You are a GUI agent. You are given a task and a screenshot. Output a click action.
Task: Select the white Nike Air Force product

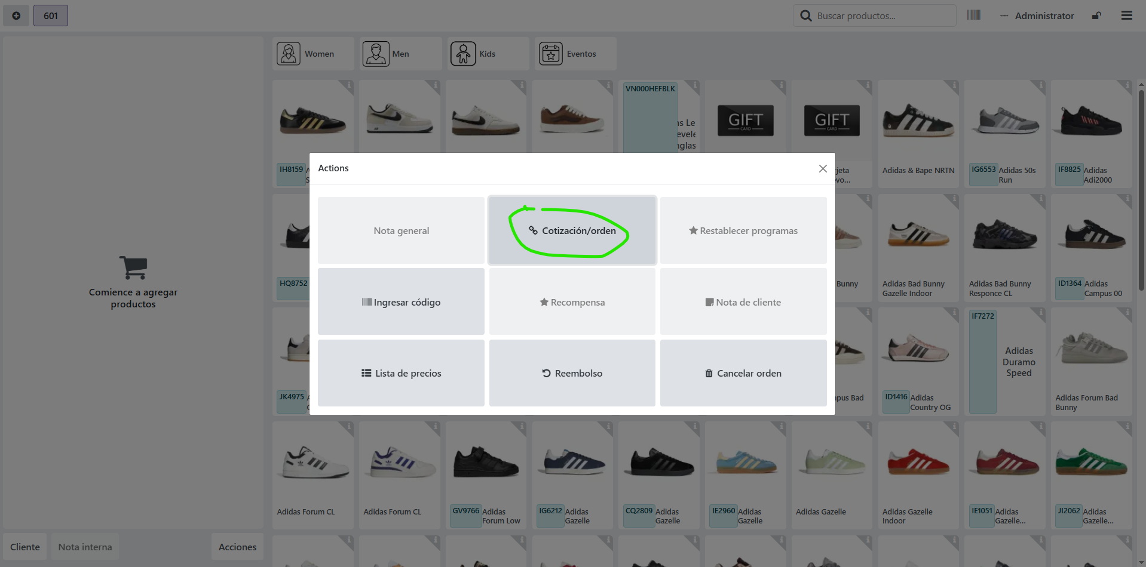[400, 116]
